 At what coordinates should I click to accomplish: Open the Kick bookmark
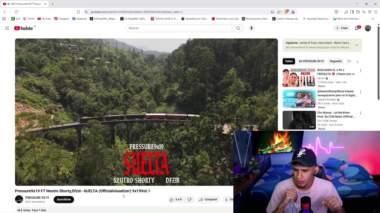pyautogui.click(x=16, y=19)
